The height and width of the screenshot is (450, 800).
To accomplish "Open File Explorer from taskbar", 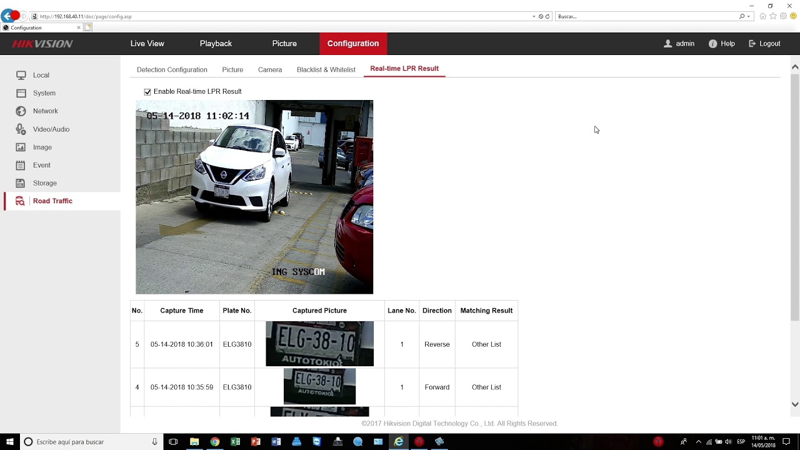I will 194,442.
